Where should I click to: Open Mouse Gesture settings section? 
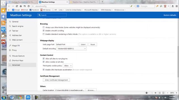(22, 56)
